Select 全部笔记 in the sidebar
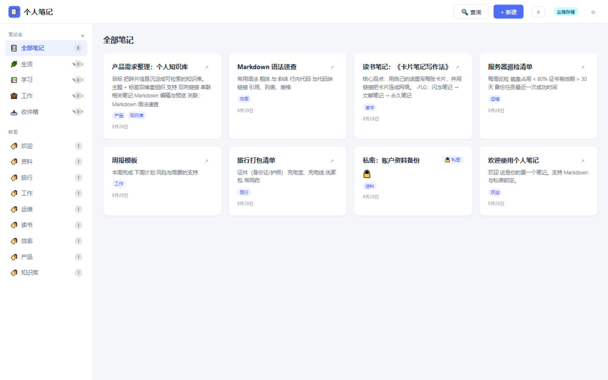 coord(46,48)
